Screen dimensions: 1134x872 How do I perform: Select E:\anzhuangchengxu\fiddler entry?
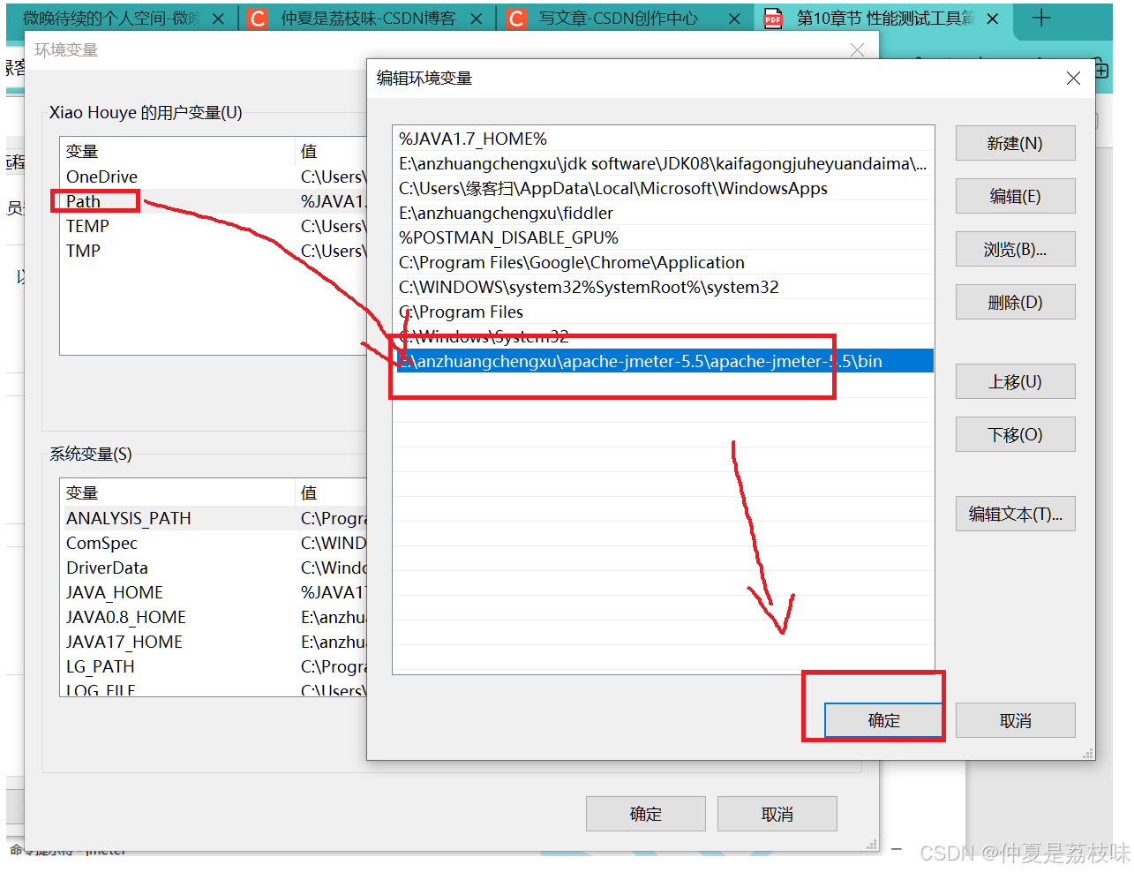(x=664, y=213)
